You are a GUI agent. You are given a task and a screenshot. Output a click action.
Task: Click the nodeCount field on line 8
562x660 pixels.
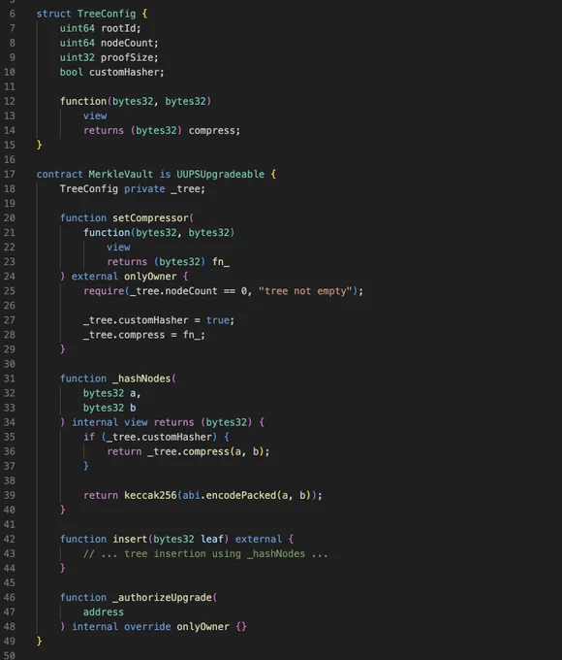(127, 43)
